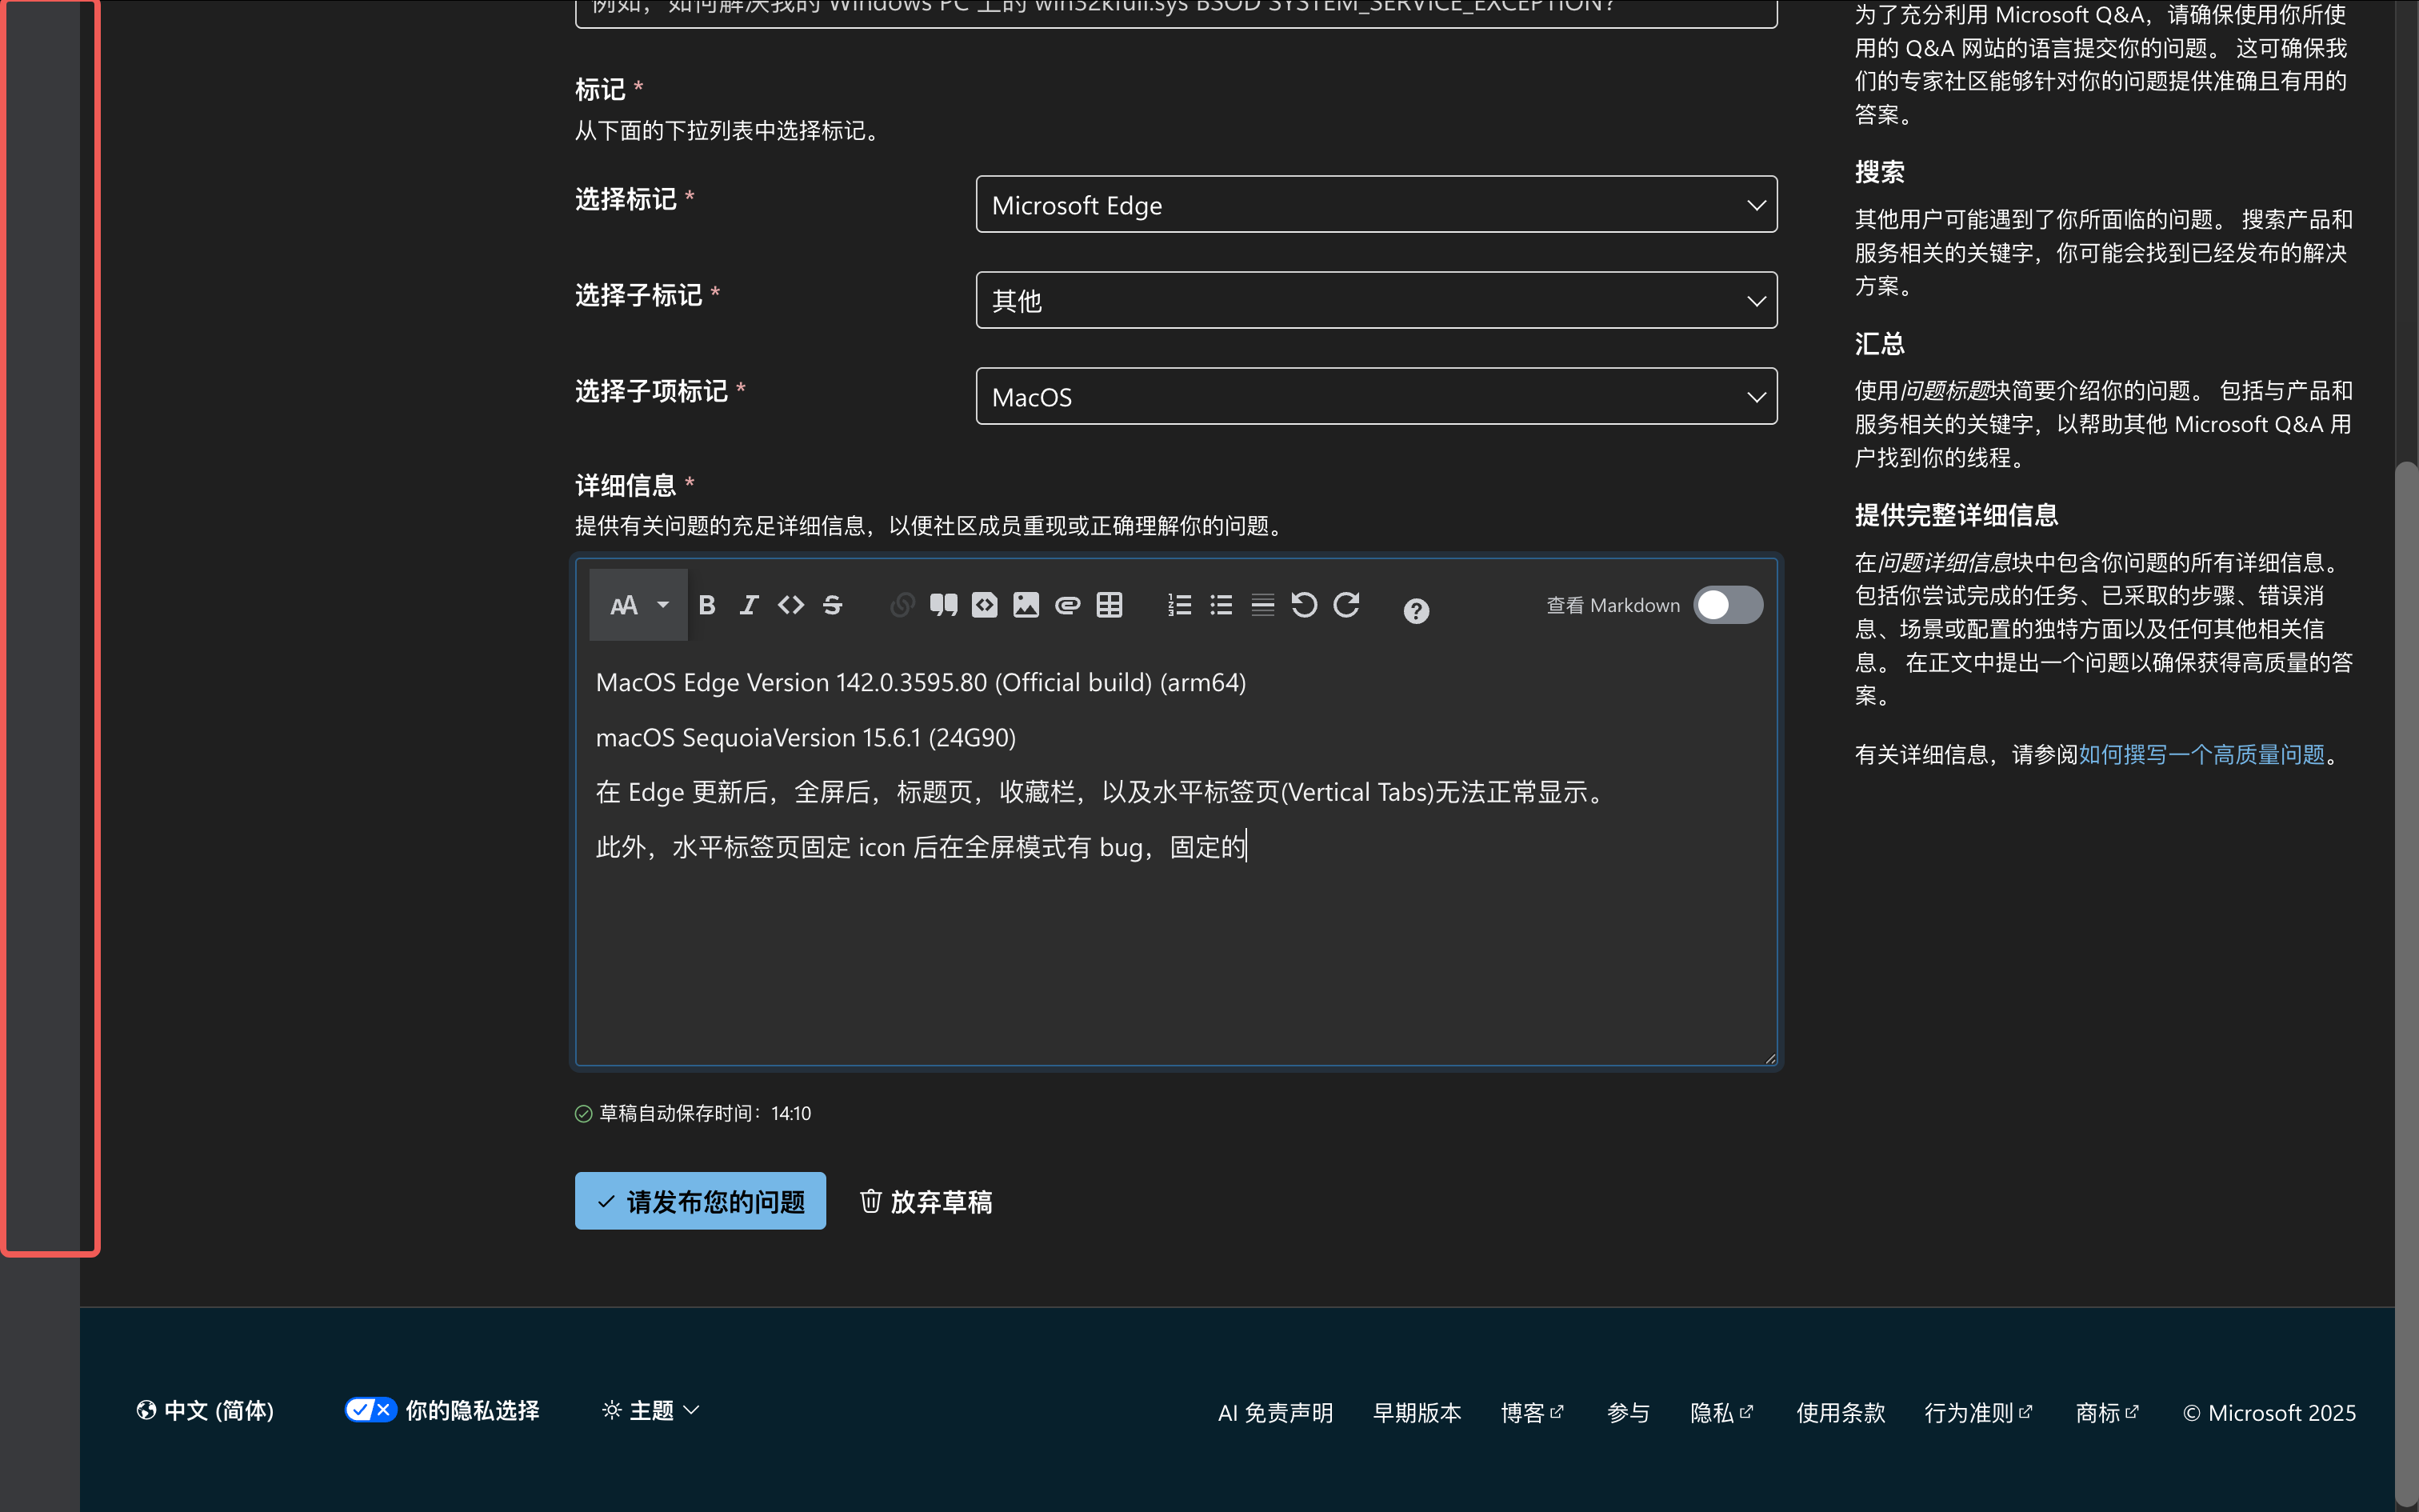The height and width of the screenshot is (1512, 2419).
Task: Open the 隐私 footer link
Action: [1721, 1412]
